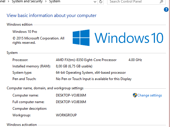This screenshot has width=170, height=127.
Task: Click the 'AMD FX(tm)-8350 Eight-Core Processor' value
Action: (86, 60)
